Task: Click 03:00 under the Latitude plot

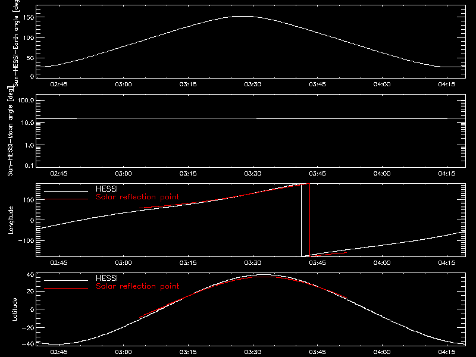Action: coord(124,352)
